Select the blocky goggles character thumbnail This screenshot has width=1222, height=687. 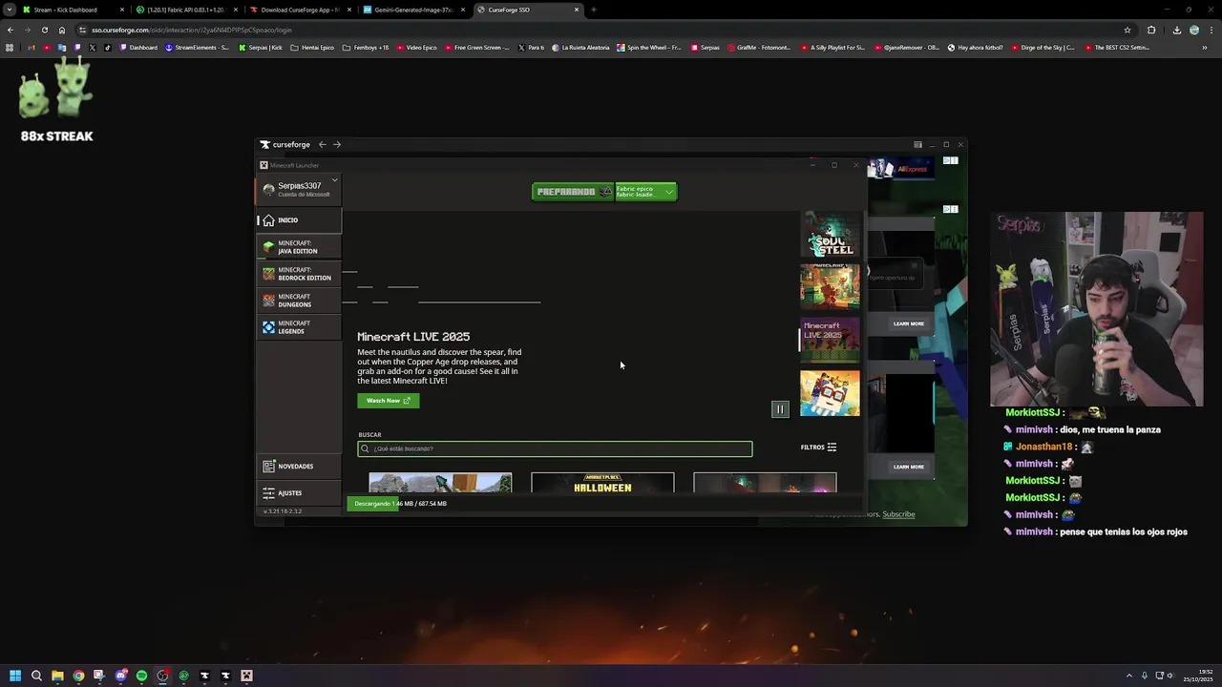[830, 393]
